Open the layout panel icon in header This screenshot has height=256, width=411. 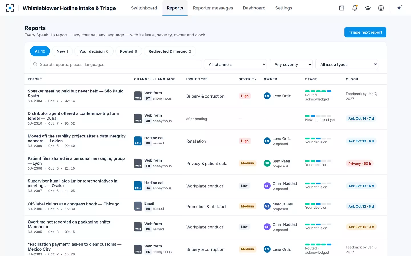pos(342,8)
